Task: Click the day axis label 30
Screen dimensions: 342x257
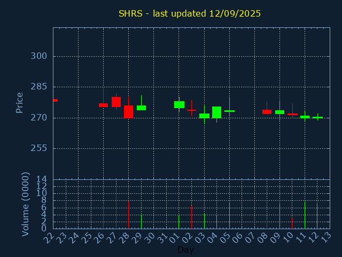Action: pyautogui.click(x=150, y=238)
